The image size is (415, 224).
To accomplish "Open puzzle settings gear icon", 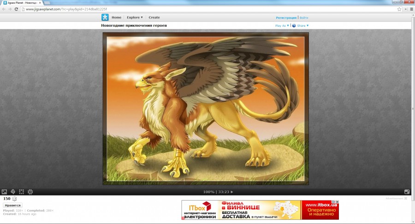I will coord(30,192).
